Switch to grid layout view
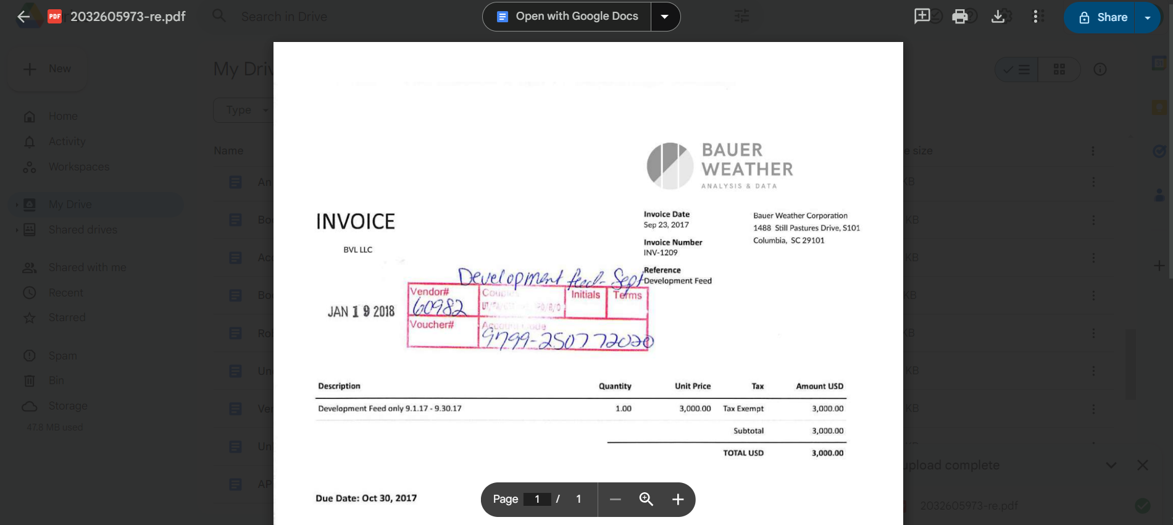 click(1059, 69)
